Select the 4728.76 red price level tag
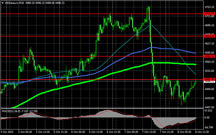 click(x=209, y=13)
